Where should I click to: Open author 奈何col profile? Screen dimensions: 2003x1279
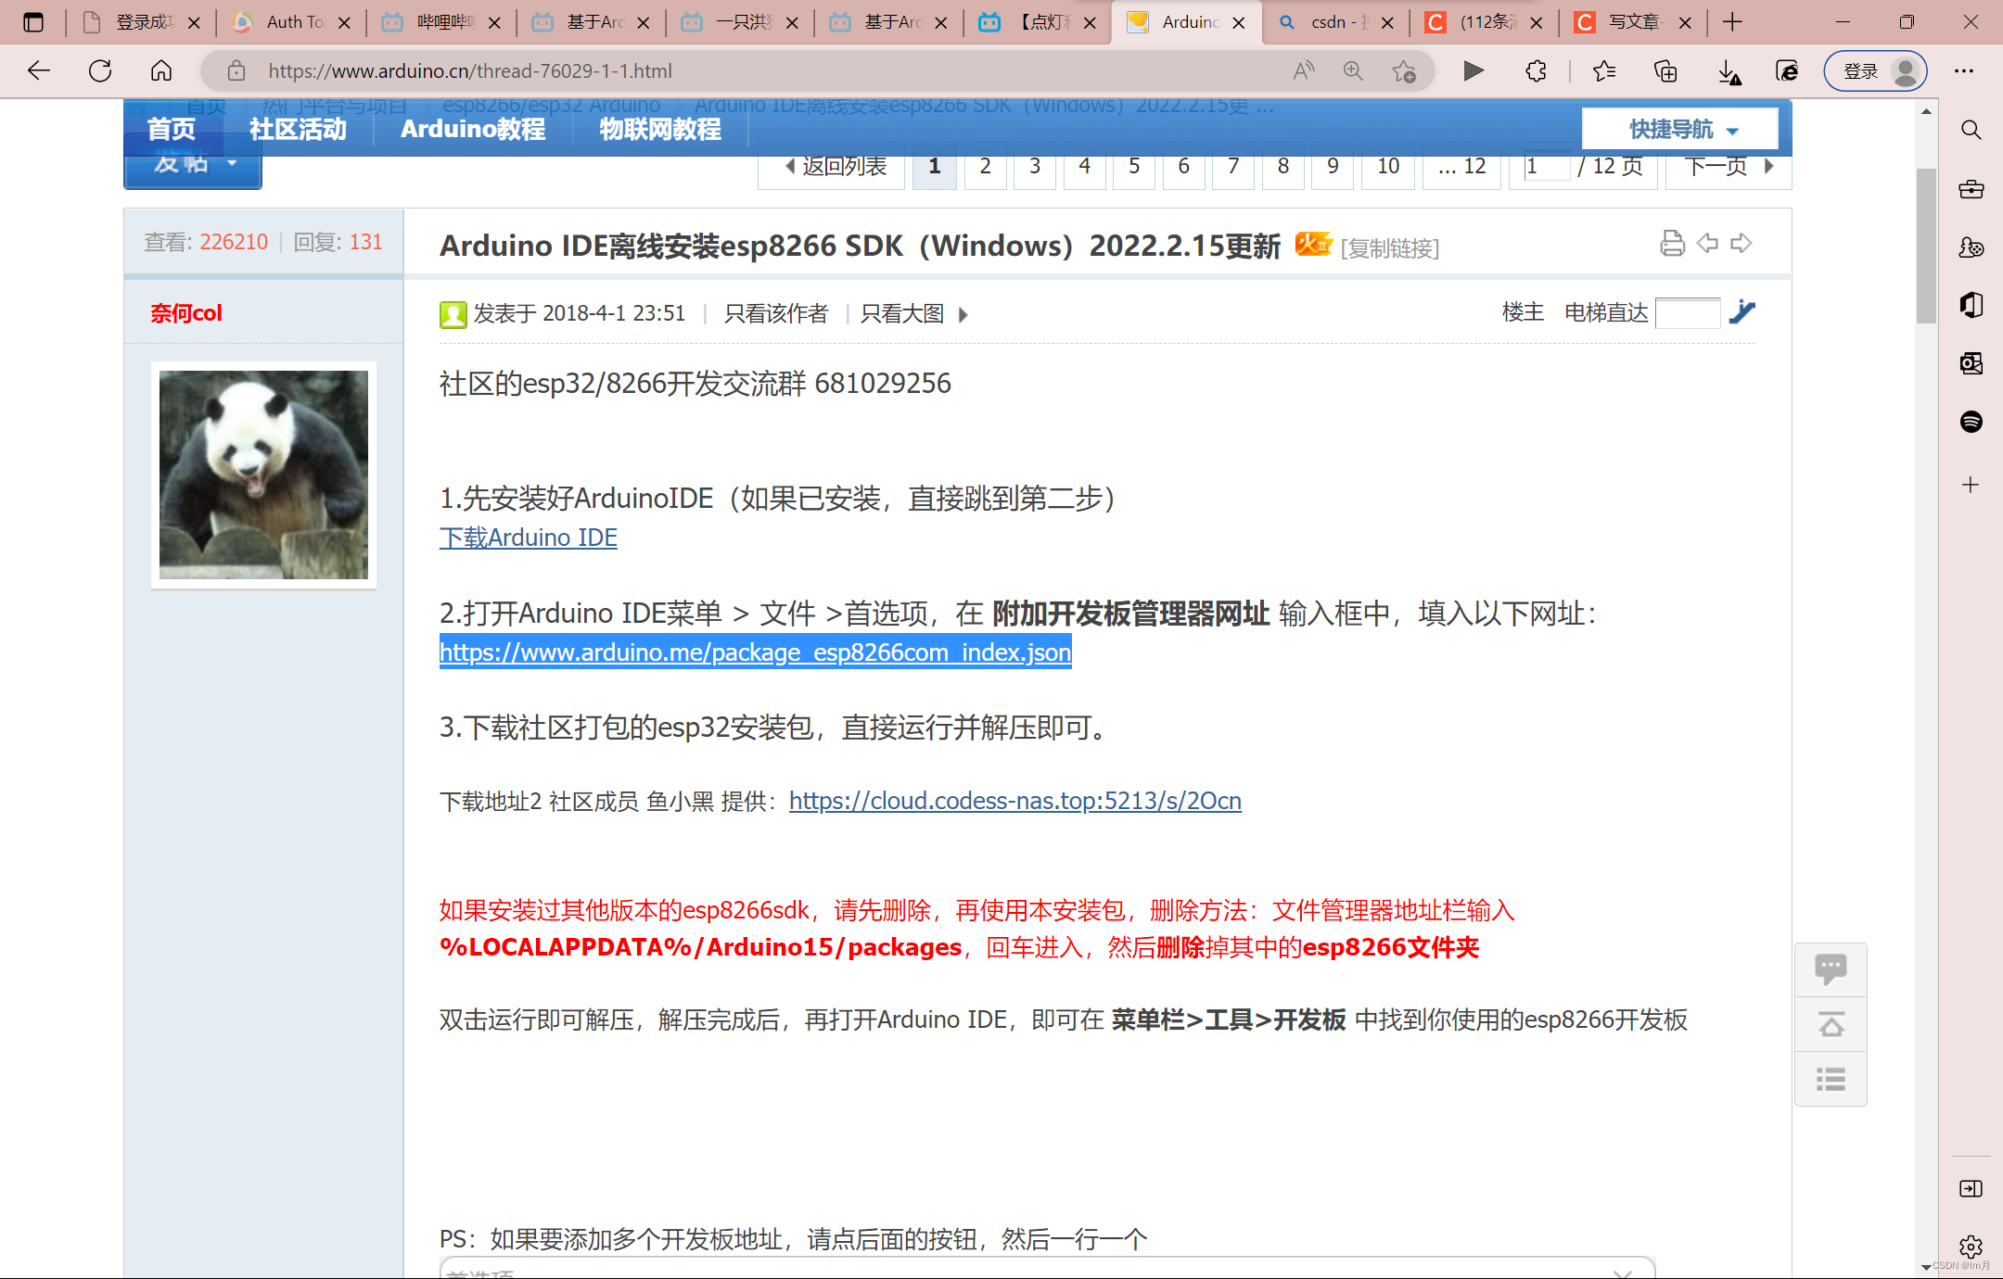186,313
